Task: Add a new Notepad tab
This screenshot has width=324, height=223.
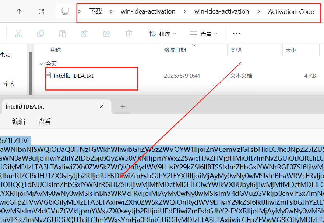Action: tap(123, 107)
